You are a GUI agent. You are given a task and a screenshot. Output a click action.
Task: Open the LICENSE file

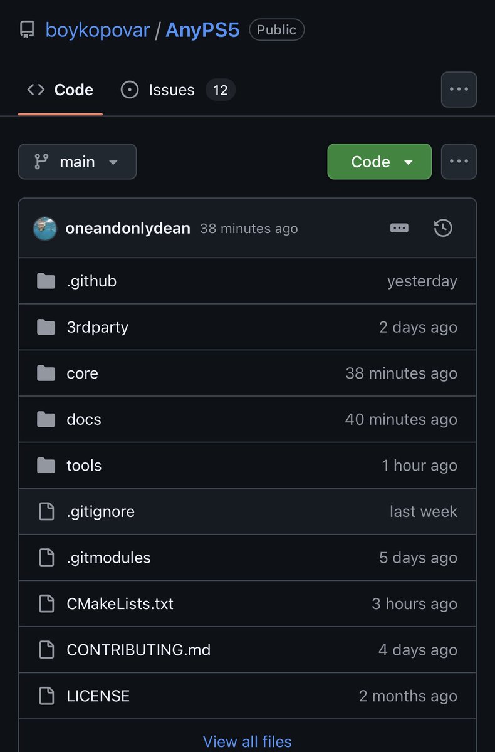tap(98, 696)
